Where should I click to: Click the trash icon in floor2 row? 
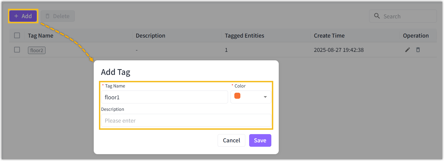click(418, 50)
